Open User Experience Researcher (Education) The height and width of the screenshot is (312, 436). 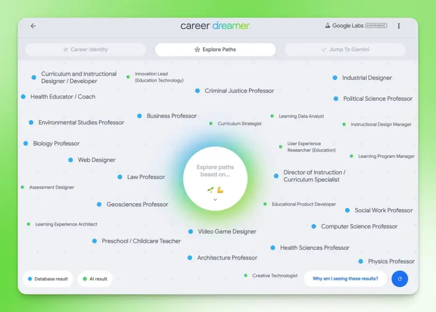click(308, 147)
